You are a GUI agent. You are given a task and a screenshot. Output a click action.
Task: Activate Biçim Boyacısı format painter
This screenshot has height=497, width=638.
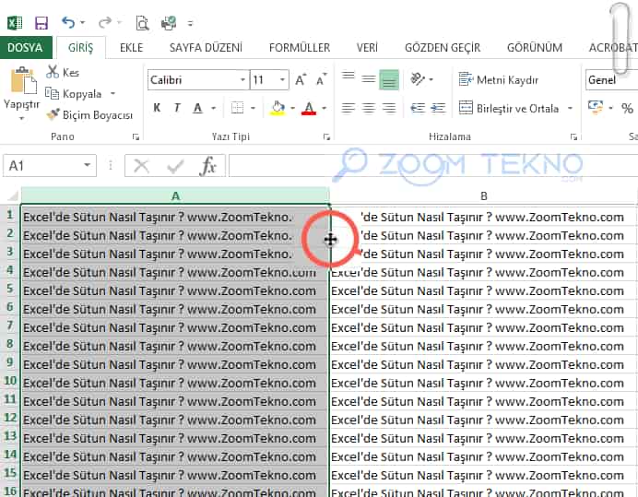pos(89,115)
